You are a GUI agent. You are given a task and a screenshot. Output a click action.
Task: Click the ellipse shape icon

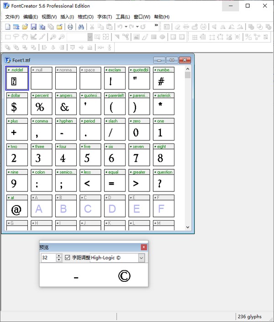coord(162,37)
